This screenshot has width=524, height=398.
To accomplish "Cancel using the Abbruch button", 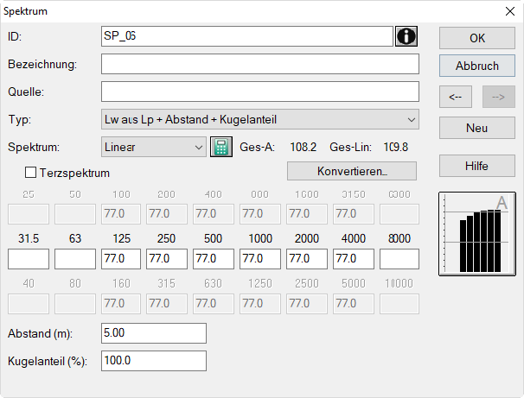I will 477,66.
